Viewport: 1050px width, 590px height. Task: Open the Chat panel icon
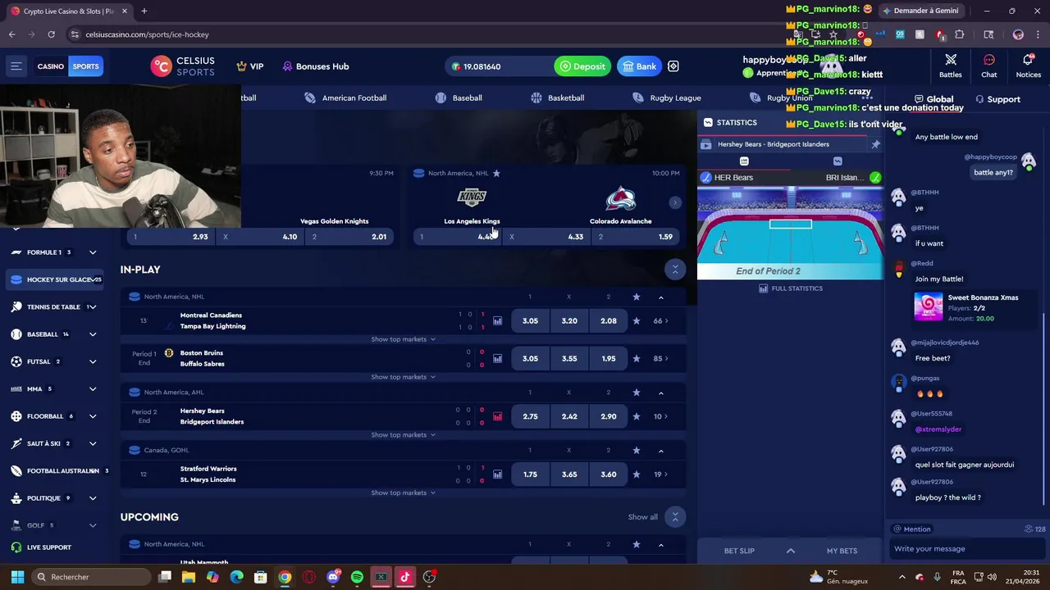[989, 66]
